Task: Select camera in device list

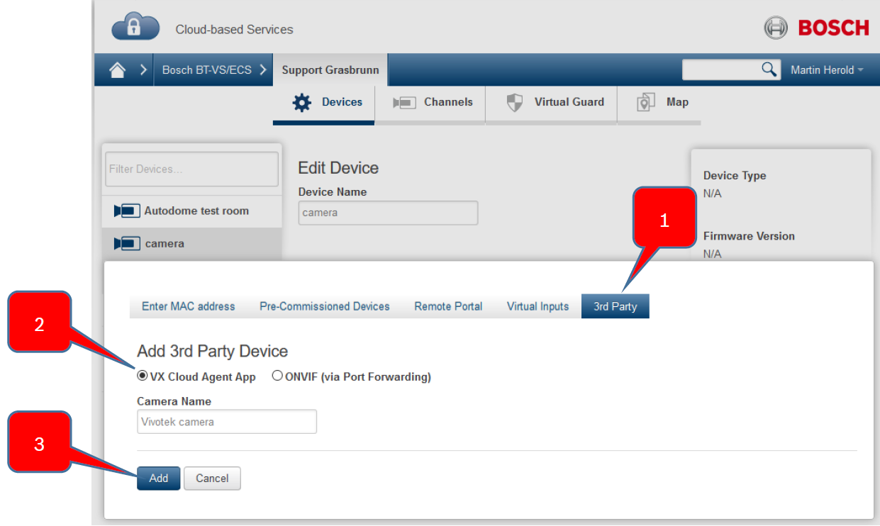Action: tap(165, 243)
